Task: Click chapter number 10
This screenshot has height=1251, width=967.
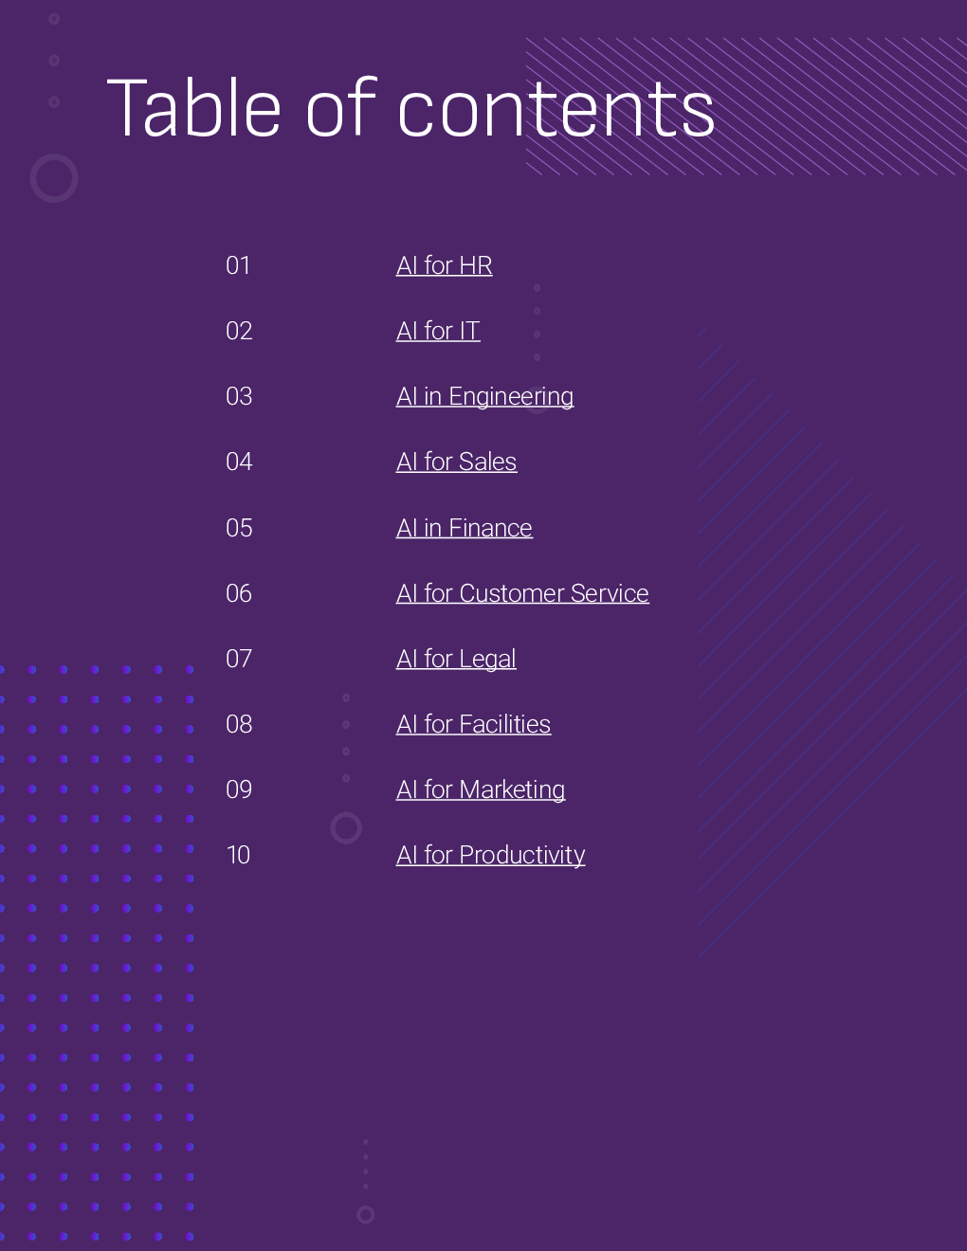Action: point(238,855)
